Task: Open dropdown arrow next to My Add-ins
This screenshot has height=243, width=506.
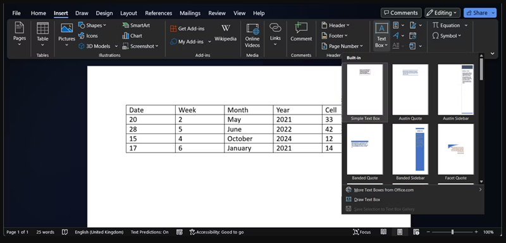Action: 209,42
